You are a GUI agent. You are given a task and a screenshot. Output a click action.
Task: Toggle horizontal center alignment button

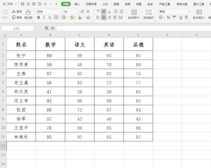104,17
